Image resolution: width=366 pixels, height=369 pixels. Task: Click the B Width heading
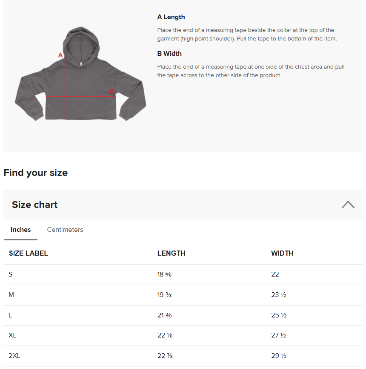point(169,54)
